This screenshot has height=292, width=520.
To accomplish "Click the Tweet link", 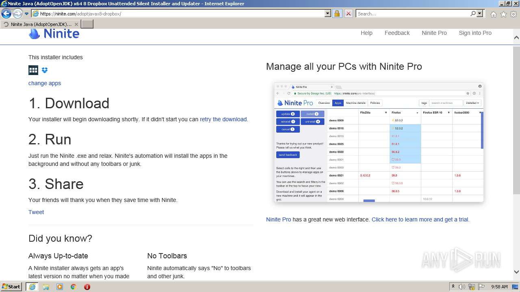I will pos(36,212).
